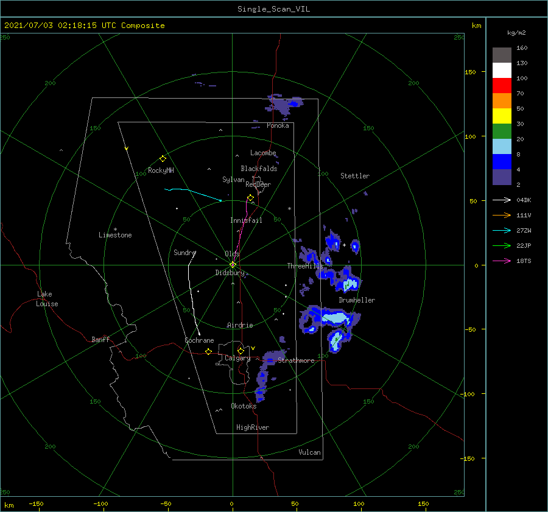Click the Sylvan label
The height and width of the screenshot is (512, 548).
point(233,180)
